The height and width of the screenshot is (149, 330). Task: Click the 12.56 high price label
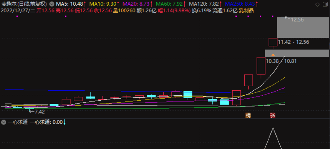click(297, 20)
